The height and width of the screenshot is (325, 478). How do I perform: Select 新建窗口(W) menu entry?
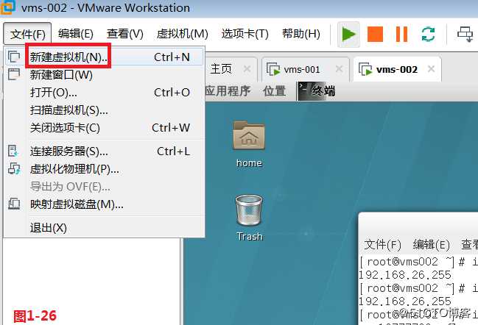coord(105,74)
